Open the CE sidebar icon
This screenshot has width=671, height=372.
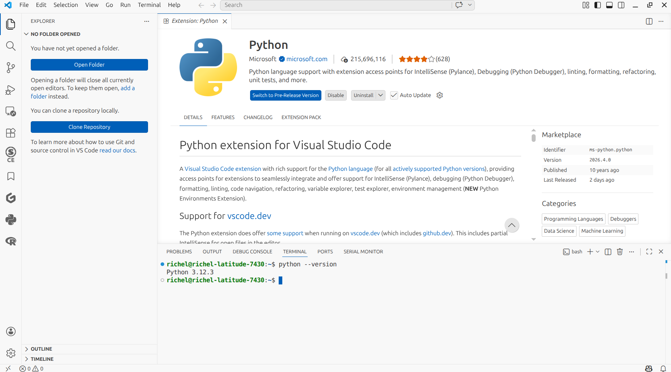coord(11,155)
